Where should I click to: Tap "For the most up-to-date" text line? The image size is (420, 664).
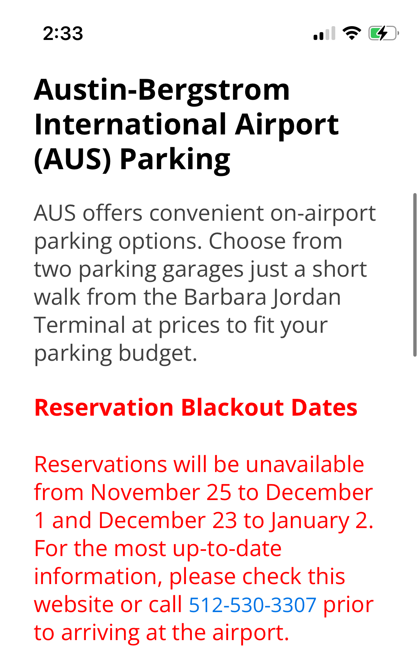(158, 549)
